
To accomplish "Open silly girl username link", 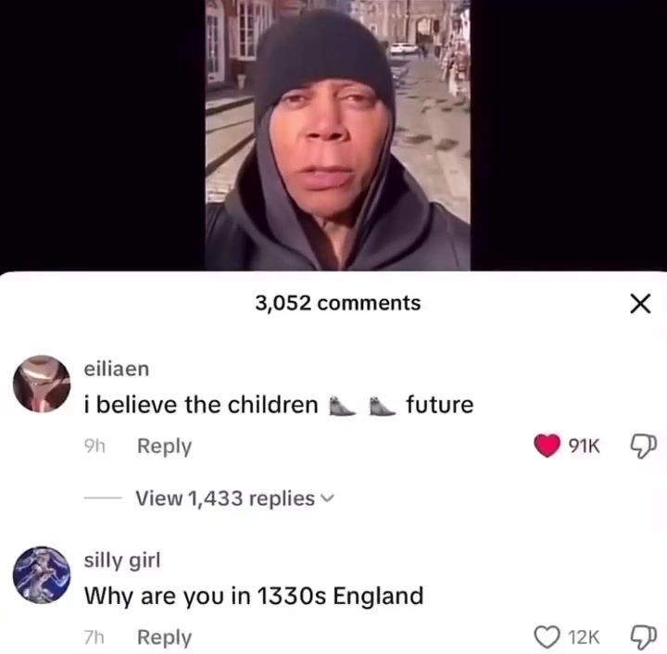I will (x=122, y=560).
